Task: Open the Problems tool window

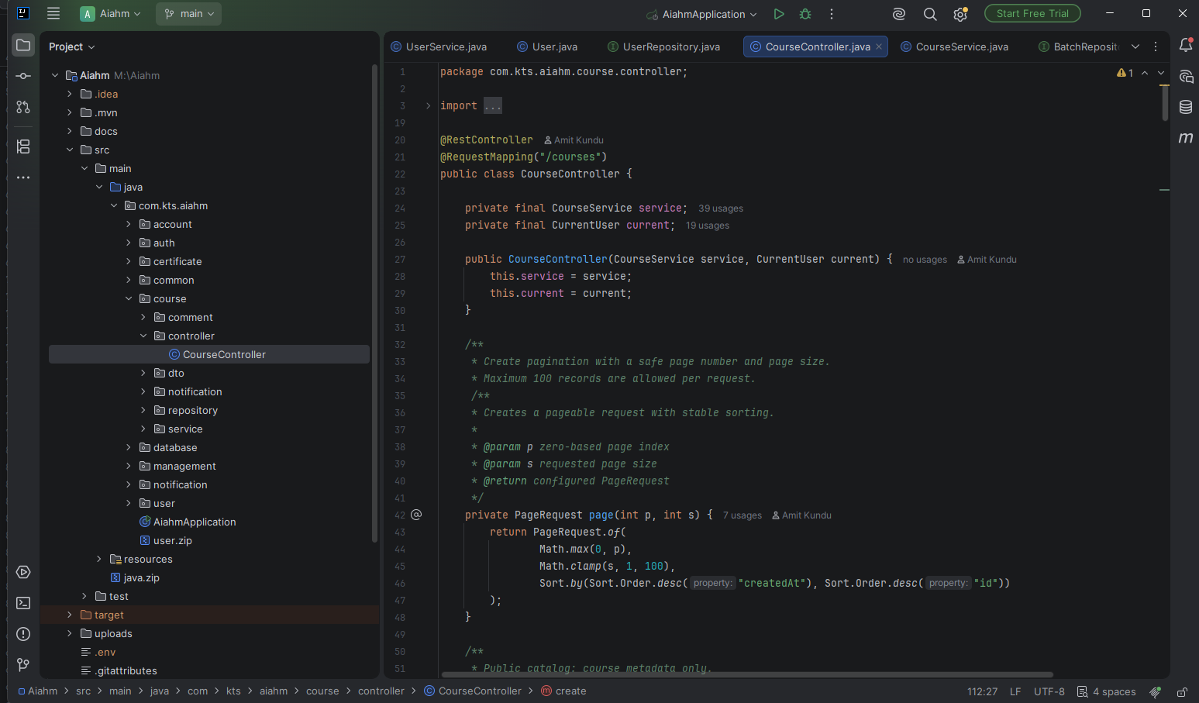Action: (23, 634)
